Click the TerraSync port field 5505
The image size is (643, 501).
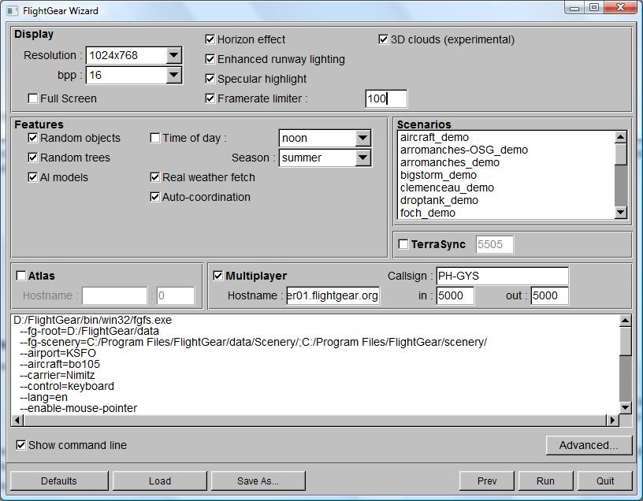[495, 244]
